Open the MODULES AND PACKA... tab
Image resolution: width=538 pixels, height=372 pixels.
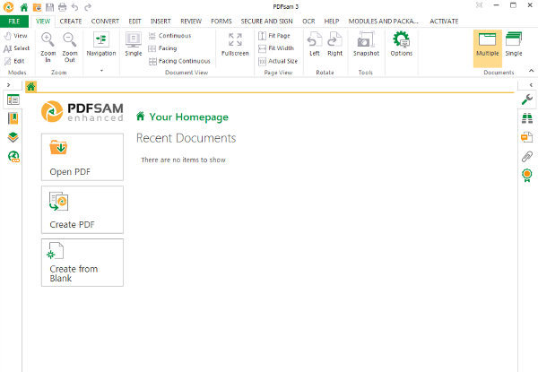coord(383,22)
